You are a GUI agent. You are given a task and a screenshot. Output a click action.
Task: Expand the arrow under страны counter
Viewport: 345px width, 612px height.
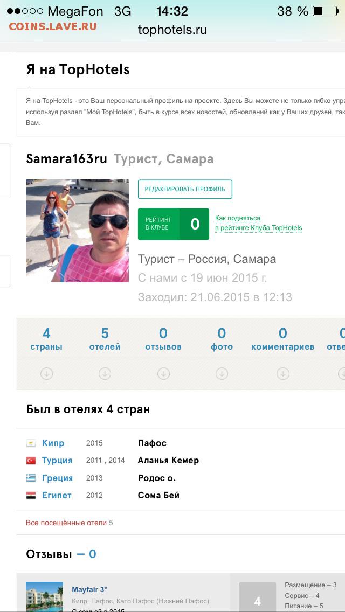[46, 374]
